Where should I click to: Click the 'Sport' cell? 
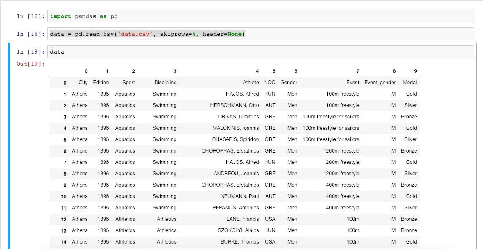click(128, 83)
